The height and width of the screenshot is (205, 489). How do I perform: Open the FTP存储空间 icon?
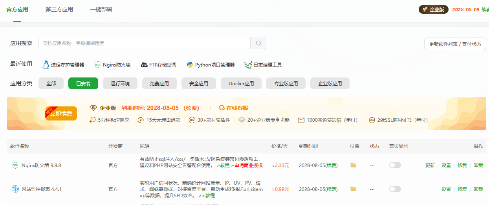[x=144, y=65]
